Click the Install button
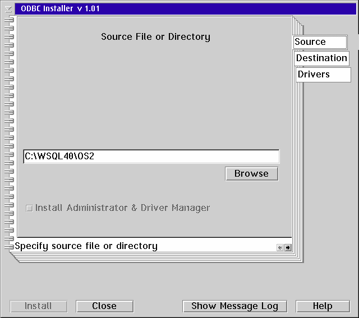359x318 pixels. (x=39, y=306)
